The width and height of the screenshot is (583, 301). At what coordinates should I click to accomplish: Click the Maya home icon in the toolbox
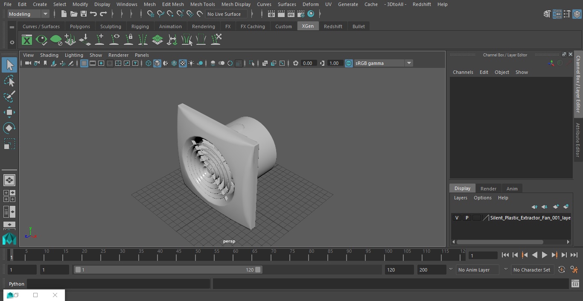tap(9, 239)
